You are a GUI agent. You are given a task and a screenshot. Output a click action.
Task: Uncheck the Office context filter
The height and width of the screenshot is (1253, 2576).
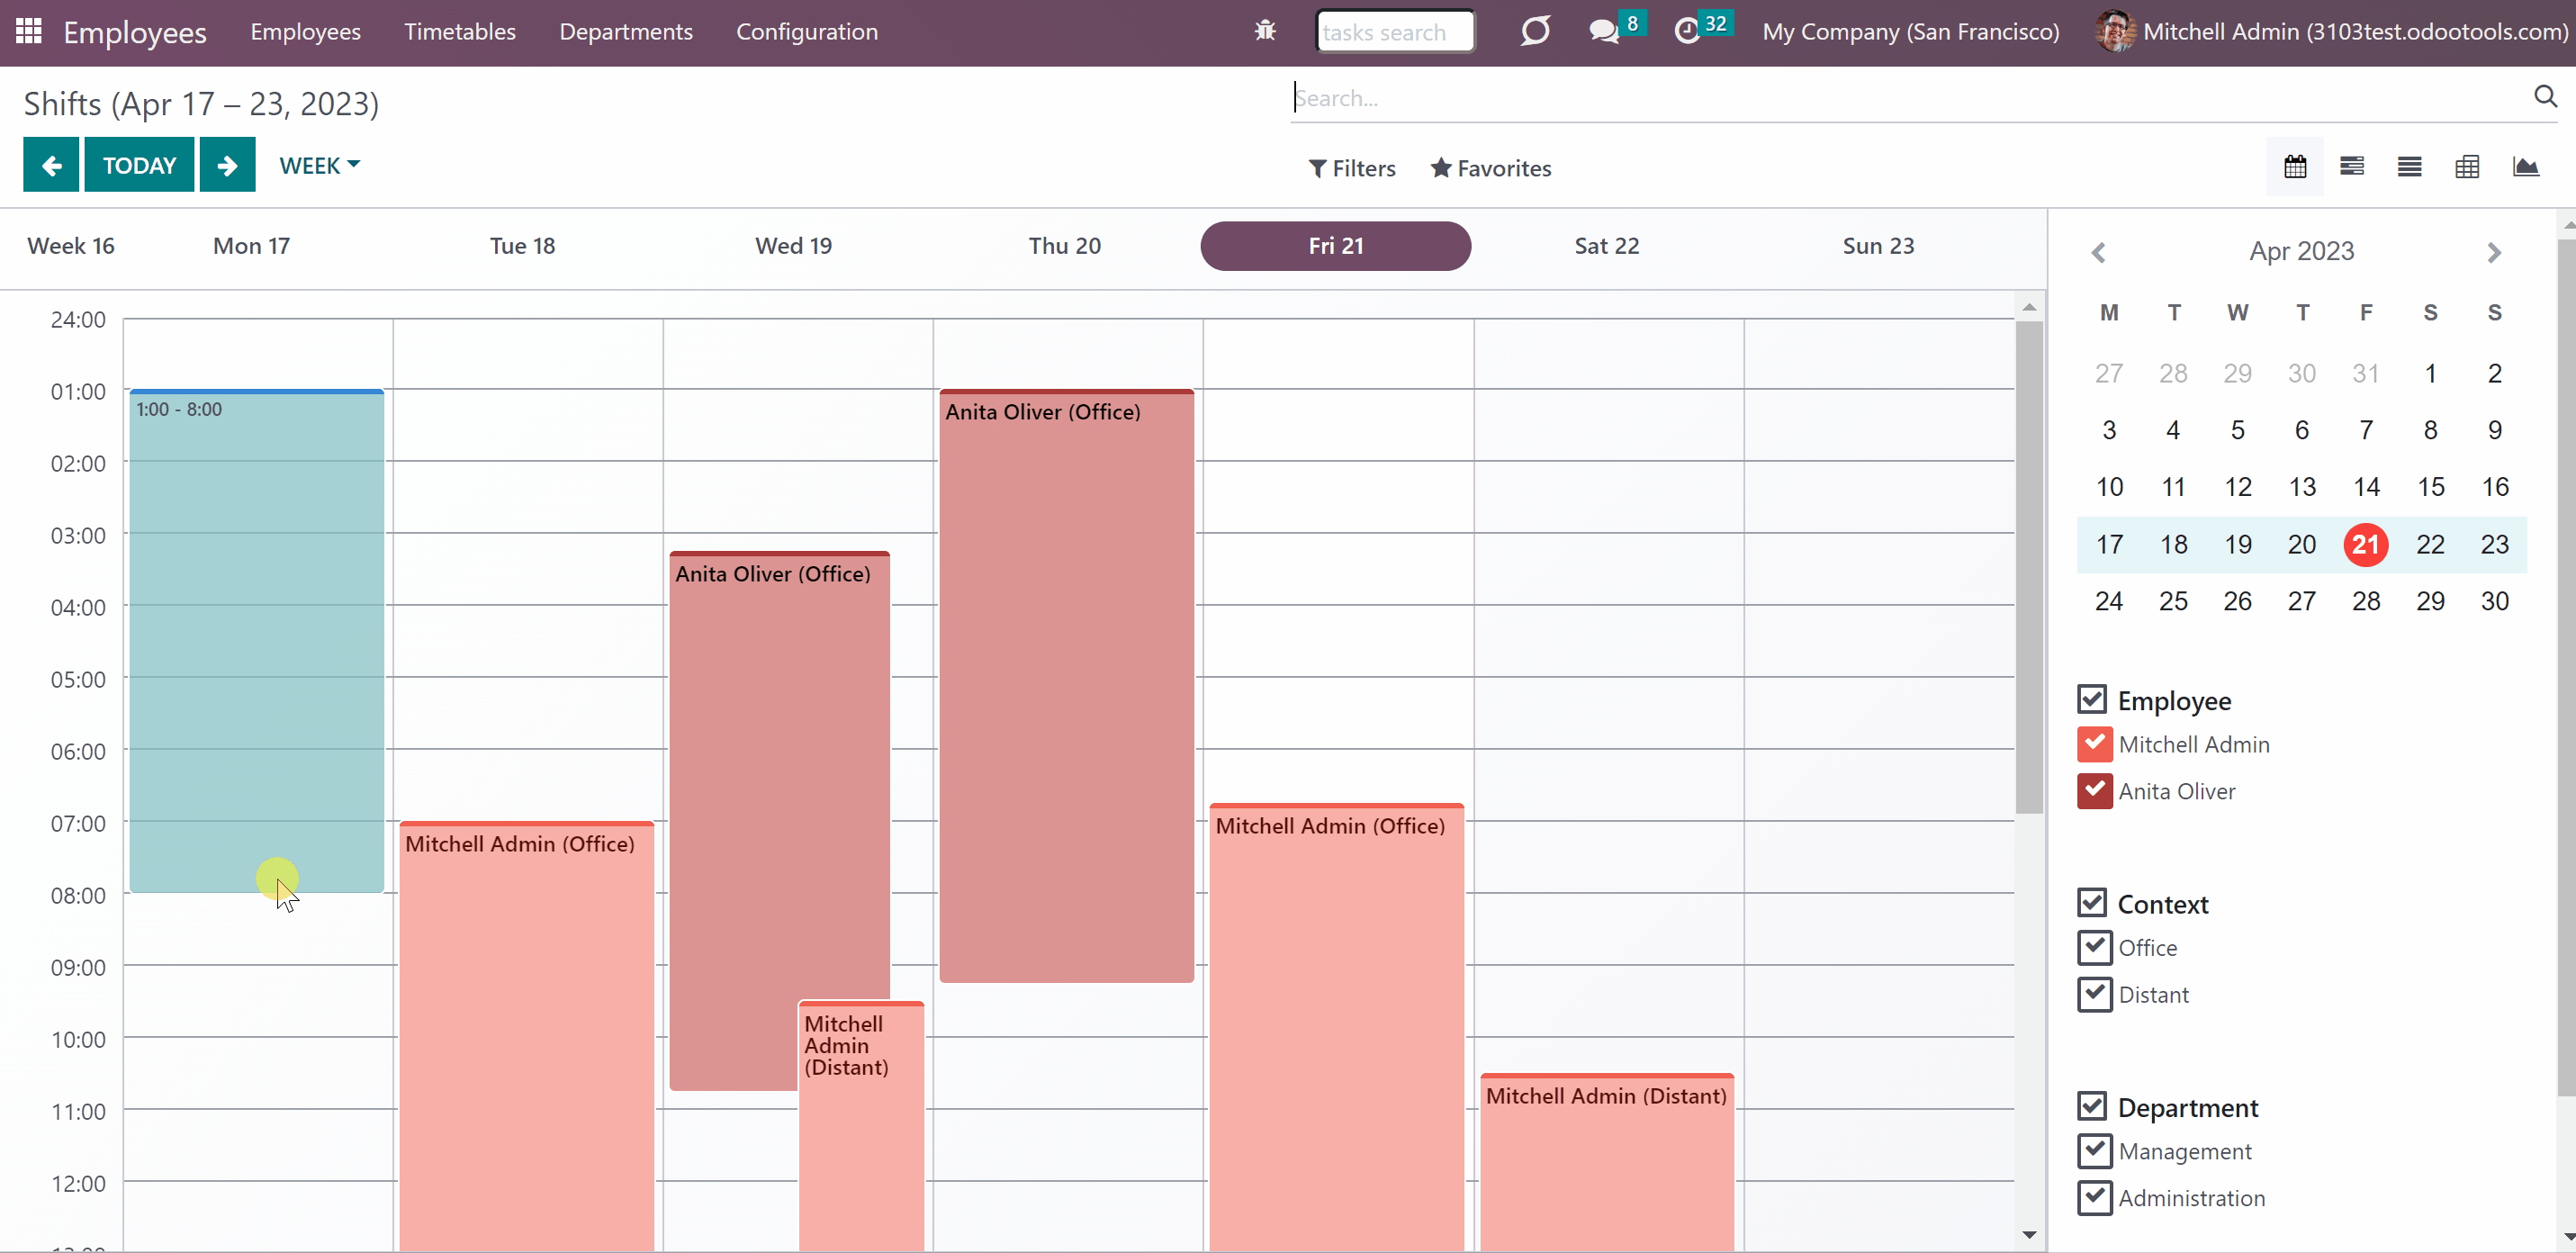click(2094, 947)
